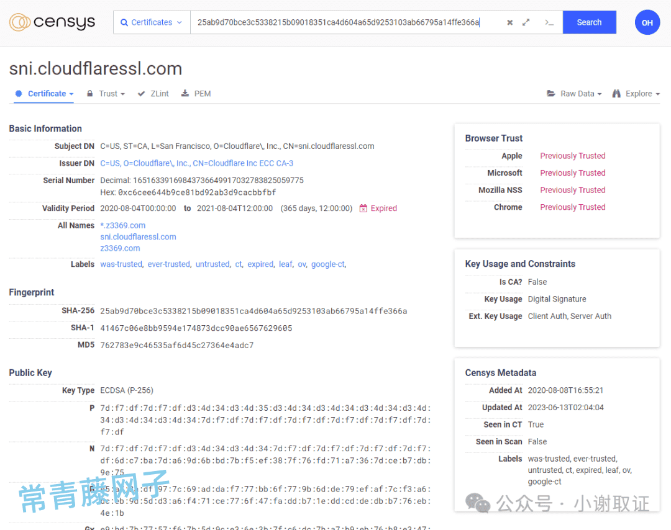671x530 pixels.
Task: Click the checkmark icon beside ZLint
Action: coord(141,94)
